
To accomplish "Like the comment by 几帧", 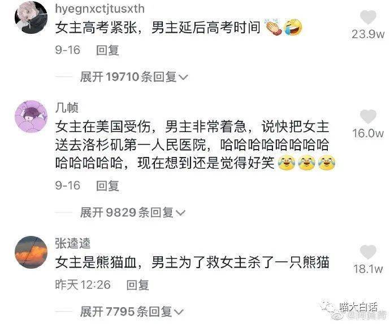I will [368, 116].
